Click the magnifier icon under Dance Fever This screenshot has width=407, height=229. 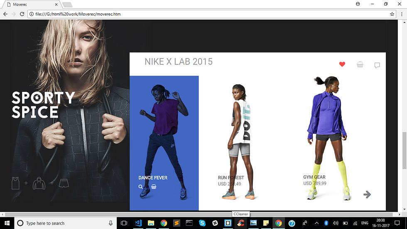click(x=140, y=187)
